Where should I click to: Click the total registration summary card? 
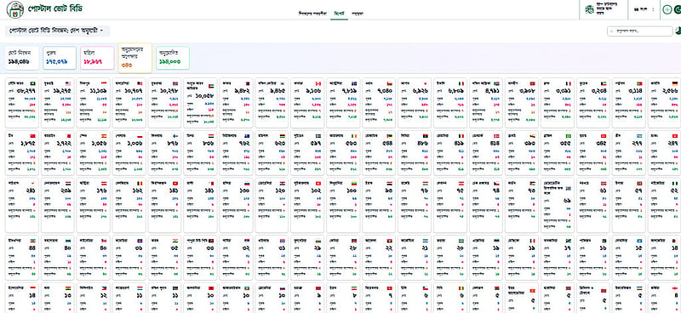pos(22,58)
